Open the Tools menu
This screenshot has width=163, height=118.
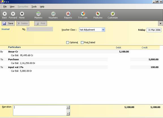pyautogui.click(x=34, y=7)
